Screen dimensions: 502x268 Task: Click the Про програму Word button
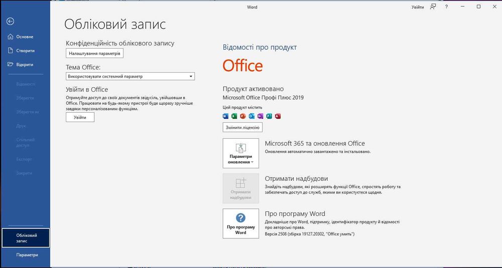241,223
